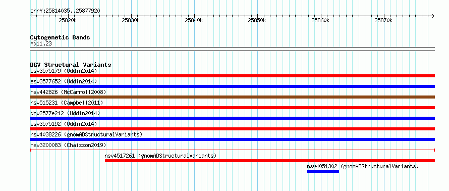The height and width of the screenshot is (191, 449).
Task: Select the Cytogenetic Bands track title
Action: [60, 37]
